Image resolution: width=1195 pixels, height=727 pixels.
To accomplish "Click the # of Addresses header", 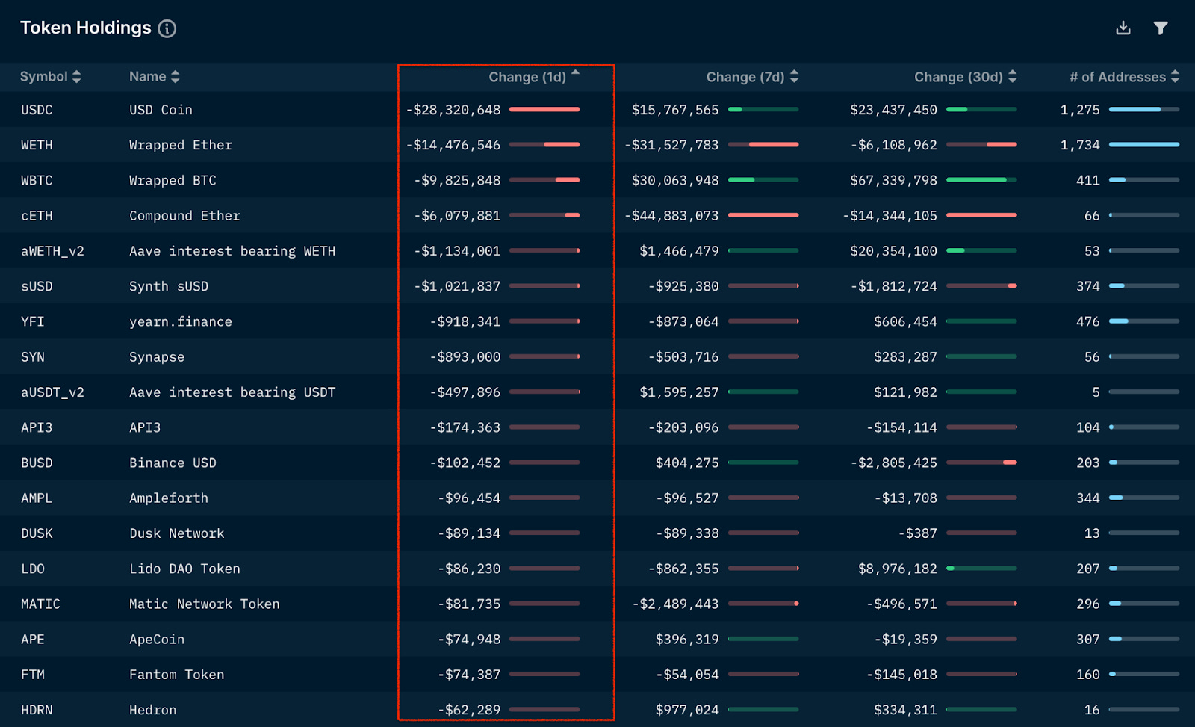I will tap(1117, 77).
